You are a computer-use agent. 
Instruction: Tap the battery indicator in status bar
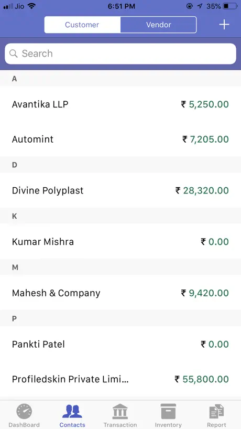[229, 6]
